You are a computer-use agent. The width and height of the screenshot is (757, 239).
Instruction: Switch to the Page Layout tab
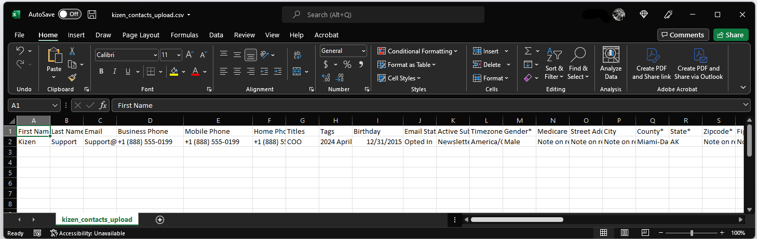pyautogui.click(x=141, y=35)
